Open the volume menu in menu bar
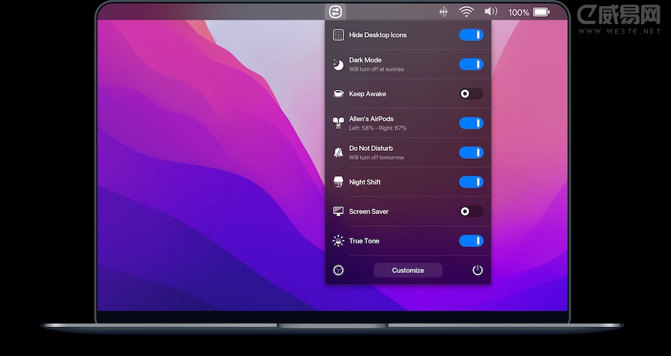Viewport: 671px width, 356px height. 491,12
